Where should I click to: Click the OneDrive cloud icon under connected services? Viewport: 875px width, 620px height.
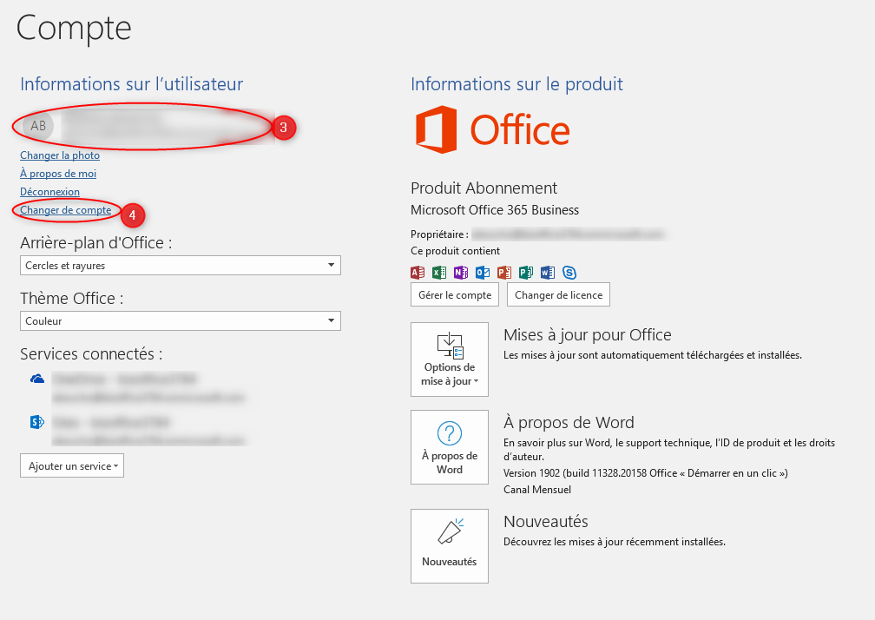(x=37, y=379)
